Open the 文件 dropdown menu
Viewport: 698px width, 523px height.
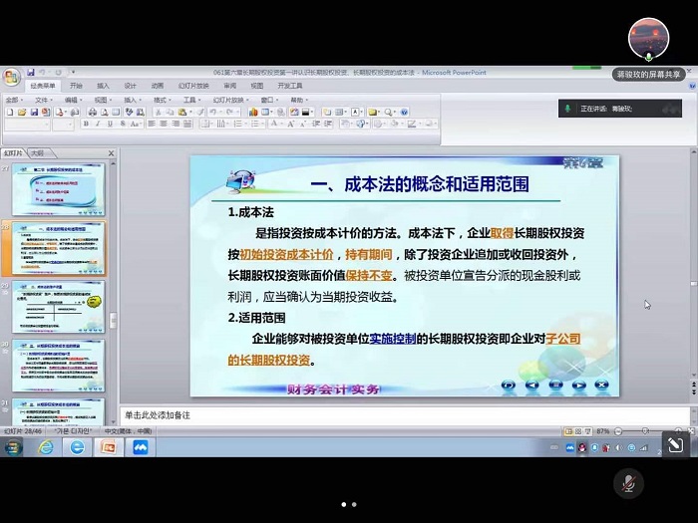tap(44, 100)
